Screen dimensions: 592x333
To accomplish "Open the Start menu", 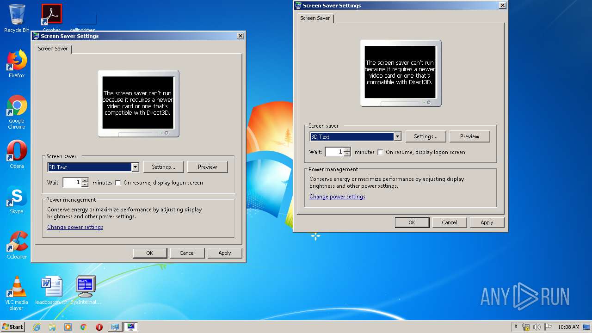I will tap(13, 327).
